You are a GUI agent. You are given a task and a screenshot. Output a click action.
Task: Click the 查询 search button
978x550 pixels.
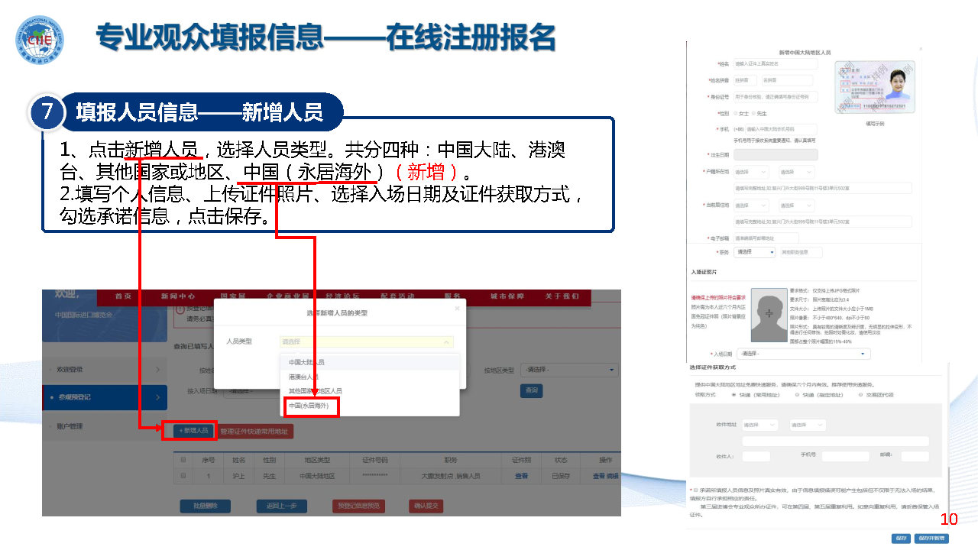point(532,390)
